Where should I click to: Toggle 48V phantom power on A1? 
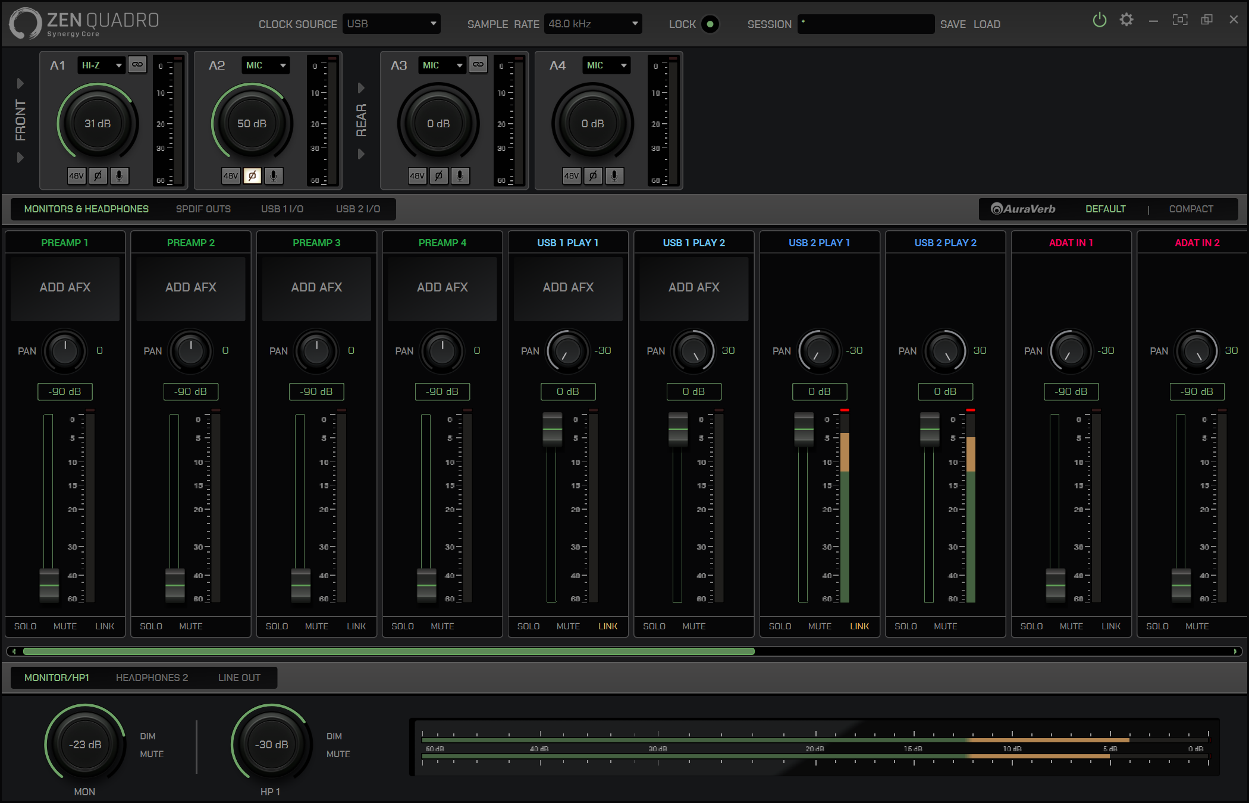click(x=77, y=175)
